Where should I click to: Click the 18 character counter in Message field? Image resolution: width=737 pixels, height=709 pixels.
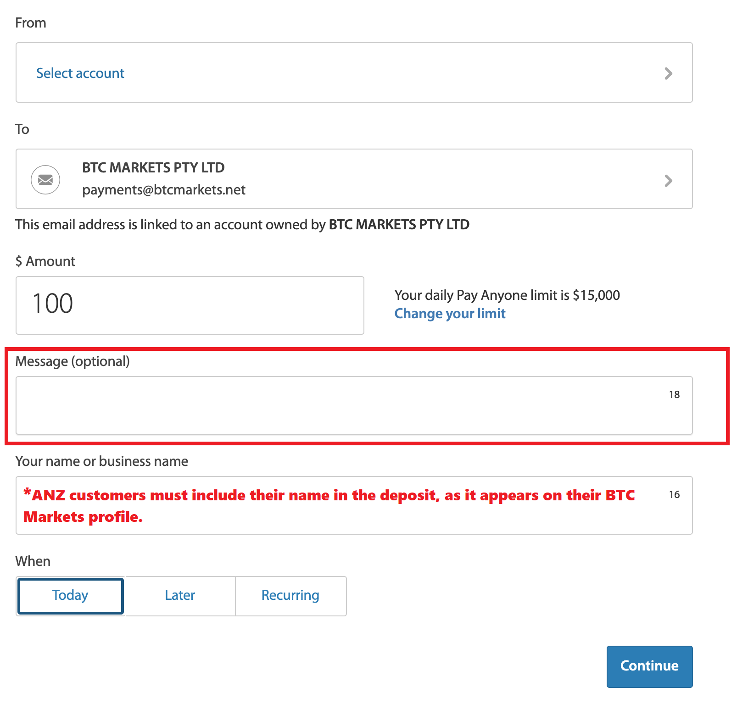tap(674, 394)
